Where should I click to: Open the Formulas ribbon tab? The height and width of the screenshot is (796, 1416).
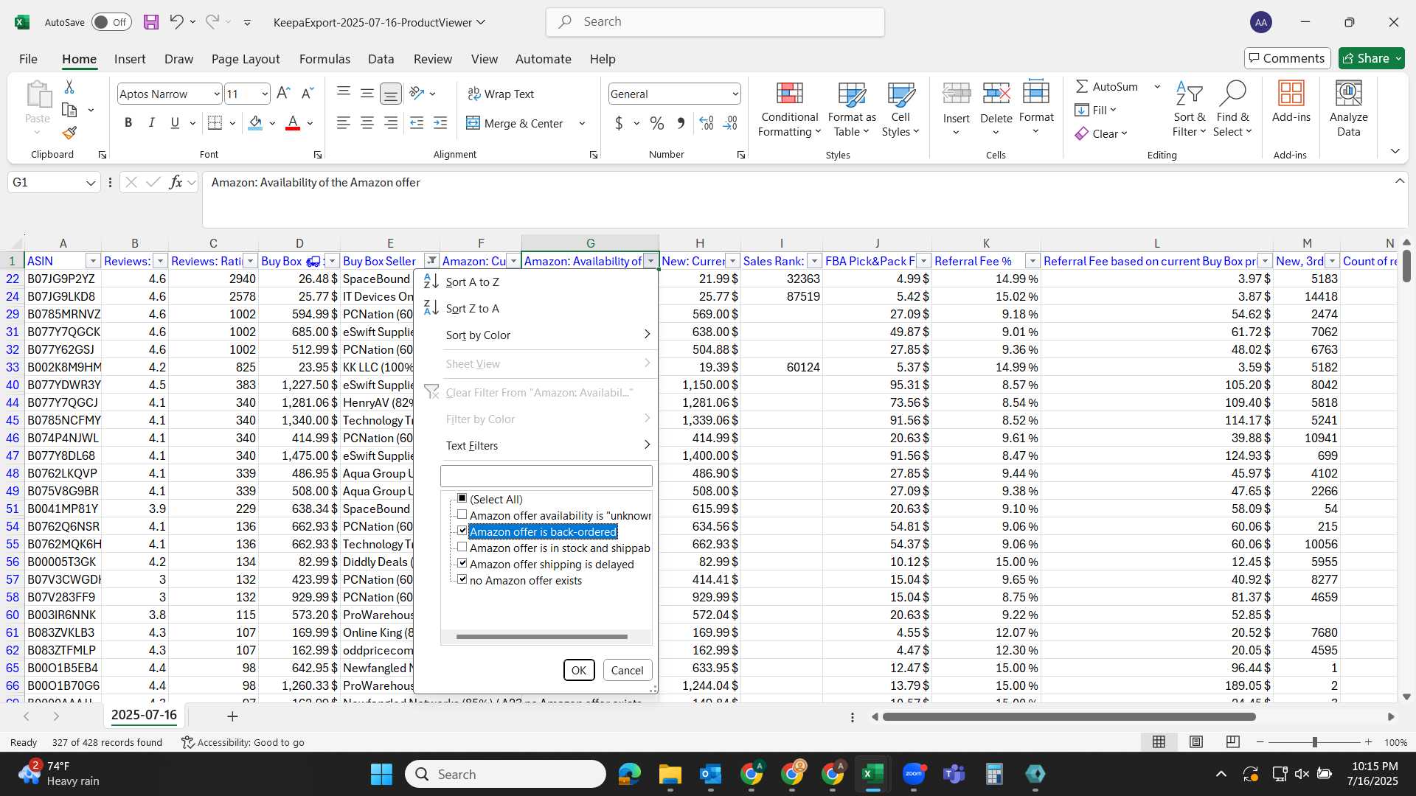tap(324, 59)
